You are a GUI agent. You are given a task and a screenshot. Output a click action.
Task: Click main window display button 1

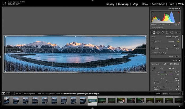tap(3, 93)
